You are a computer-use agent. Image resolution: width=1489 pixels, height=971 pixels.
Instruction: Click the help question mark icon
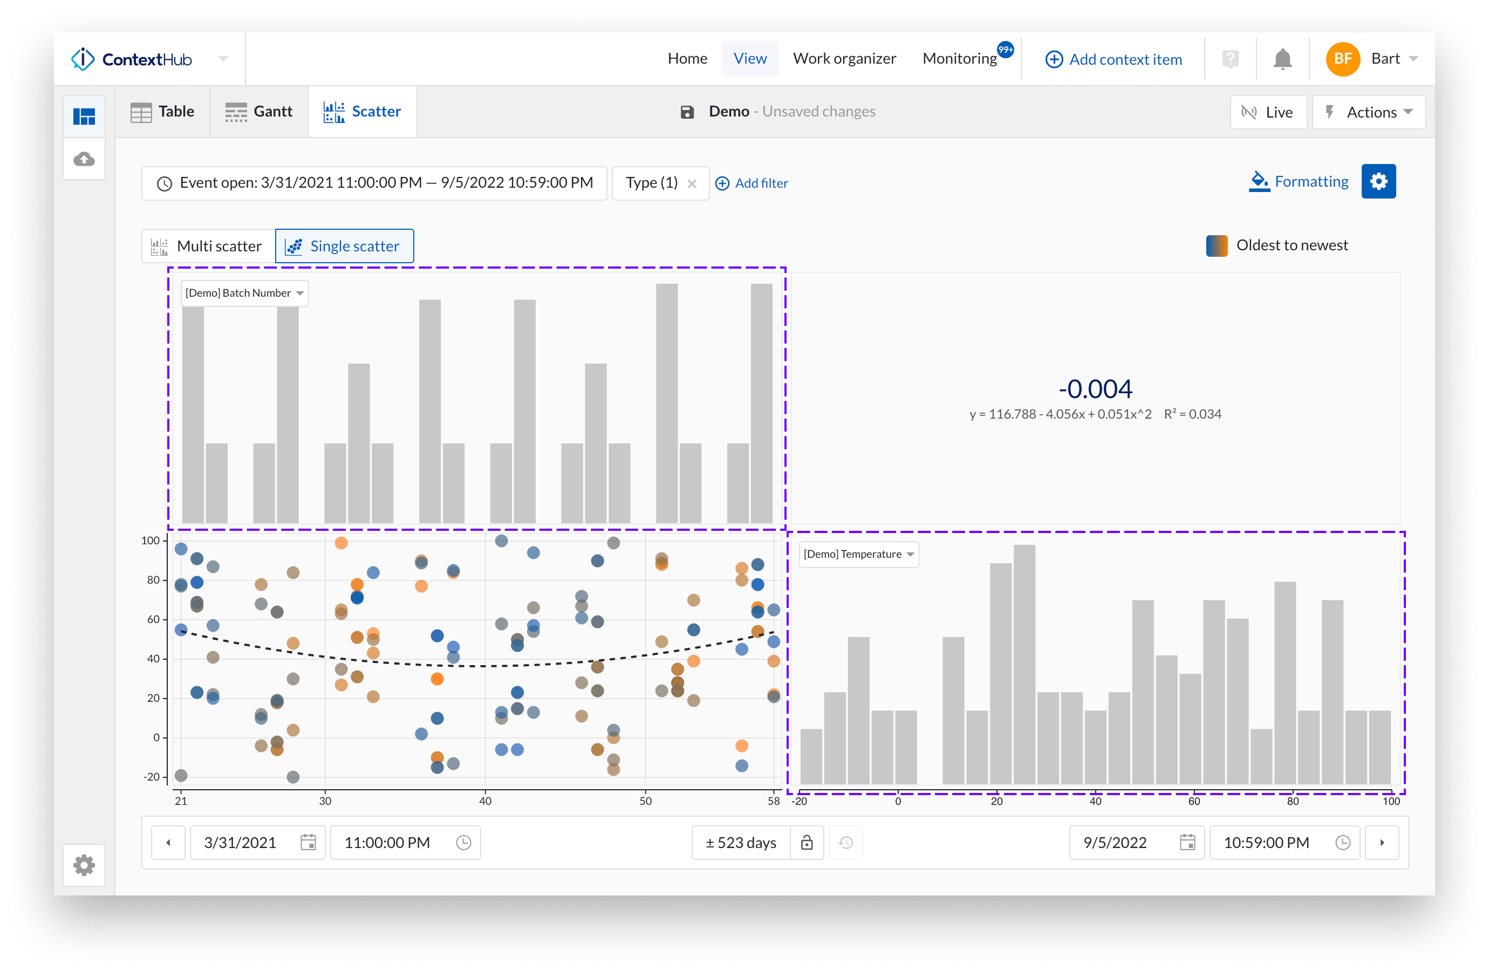tap(1230, 58)
